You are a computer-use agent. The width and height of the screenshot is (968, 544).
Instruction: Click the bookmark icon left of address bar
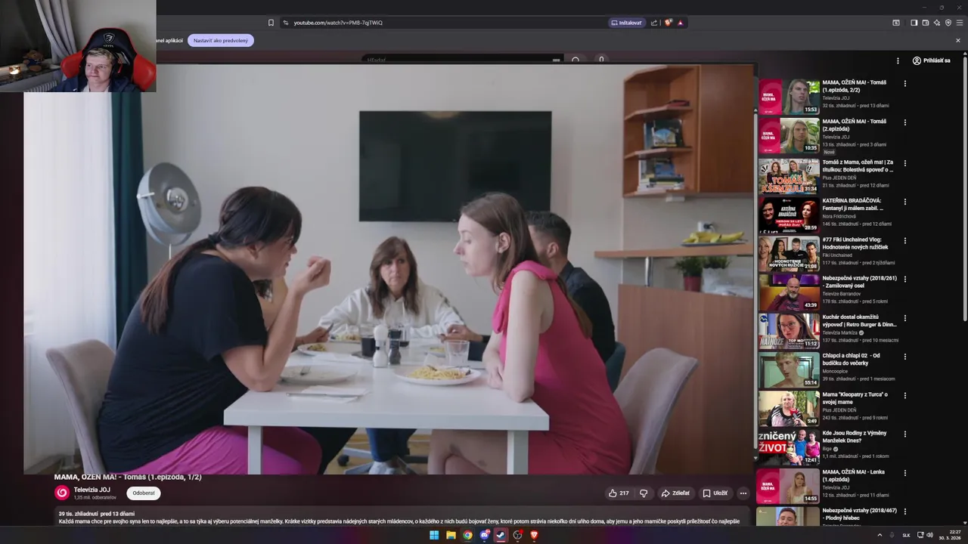(271, 23)
